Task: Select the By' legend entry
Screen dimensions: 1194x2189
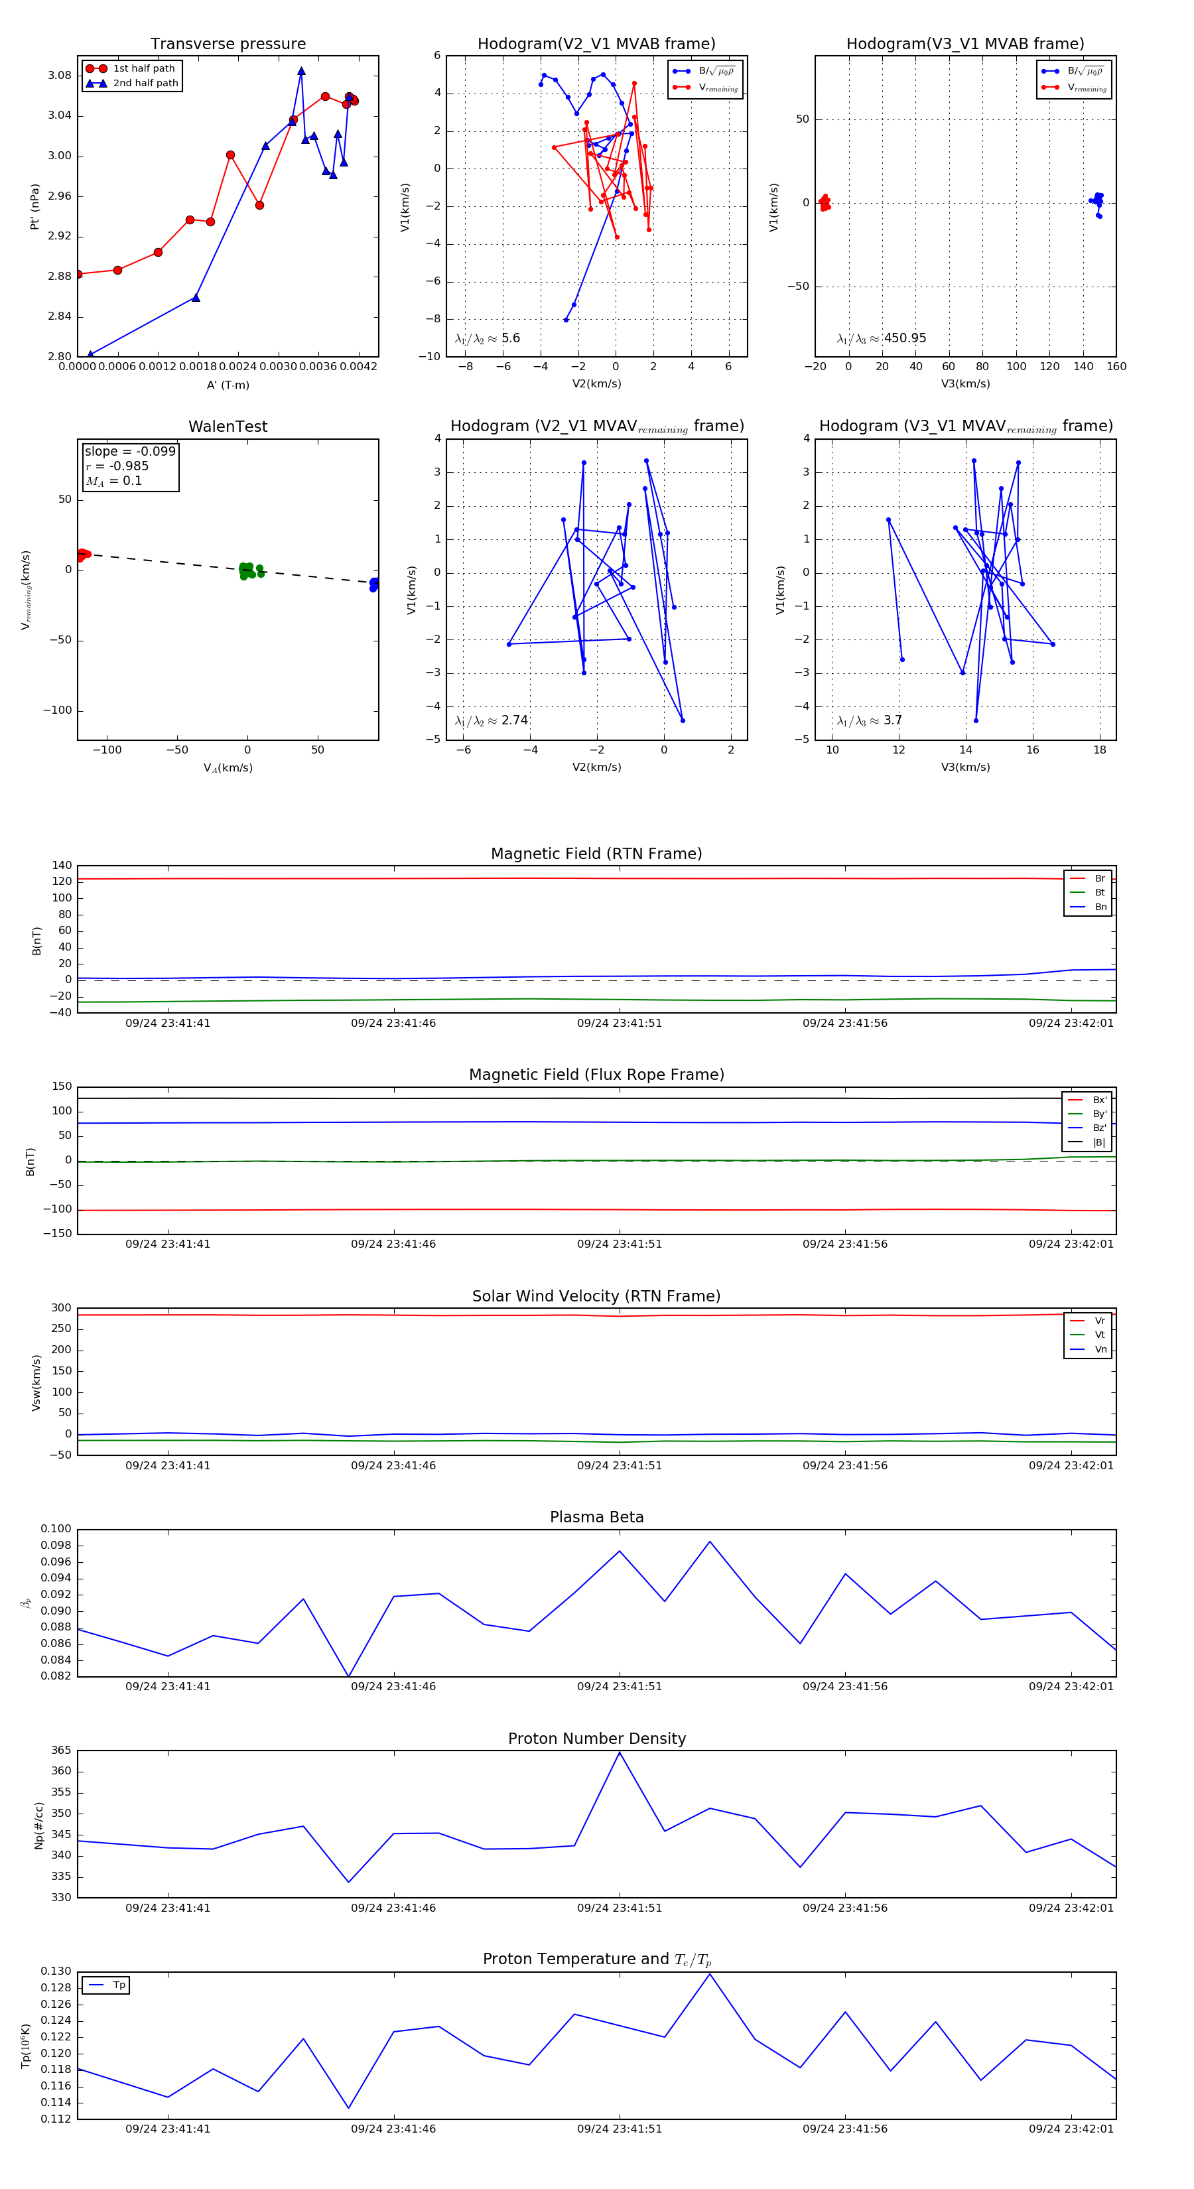Action: [x=1087, y=1114]
